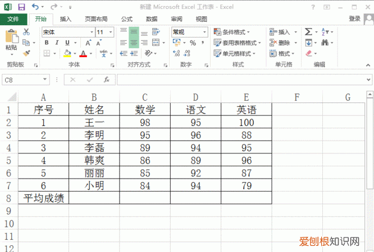The height and width of the screenshot is (252, 374).
Task: Toggle align text left
Action: (x=124, y=43)
